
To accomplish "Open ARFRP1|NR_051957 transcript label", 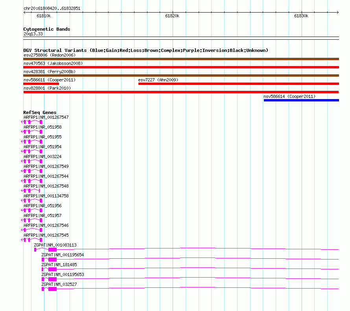I will [42, 215].
